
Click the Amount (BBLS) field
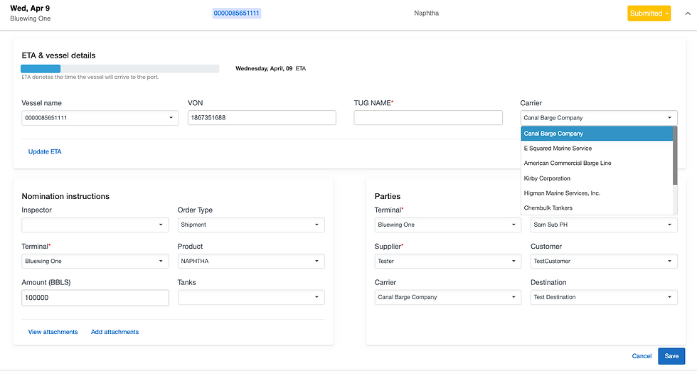[95, 298]
